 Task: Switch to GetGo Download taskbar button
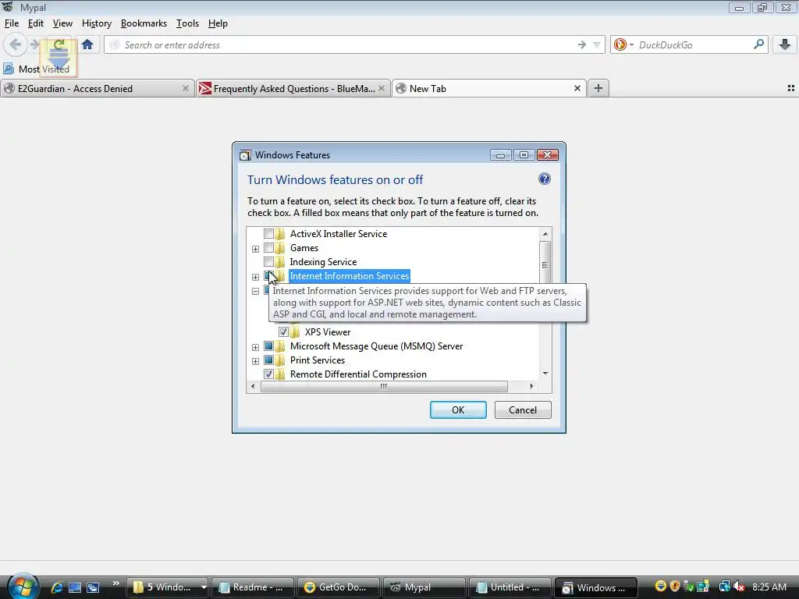pyautogui.click(x=339, y=587)
